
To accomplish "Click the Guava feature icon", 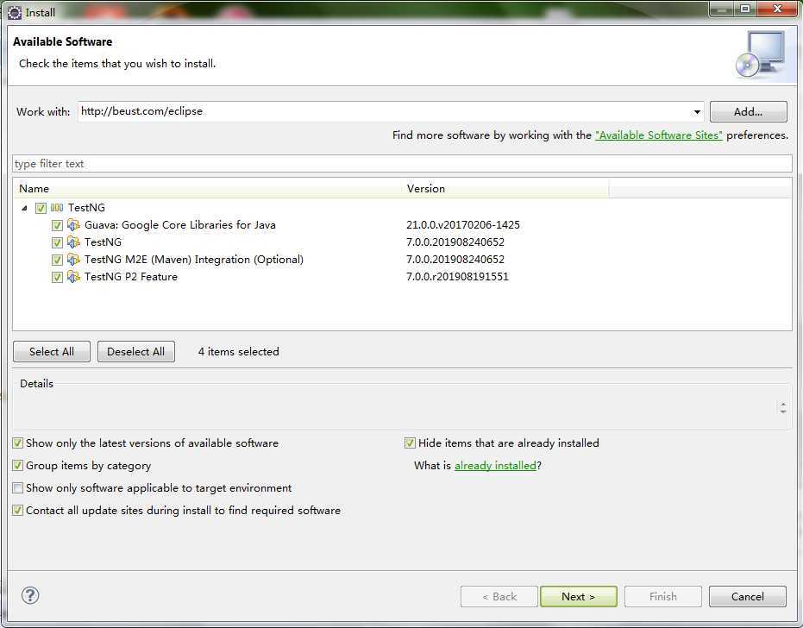I will (74, 225).
